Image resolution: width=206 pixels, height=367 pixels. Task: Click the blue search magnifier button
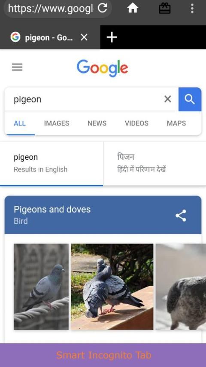(190, 99)
